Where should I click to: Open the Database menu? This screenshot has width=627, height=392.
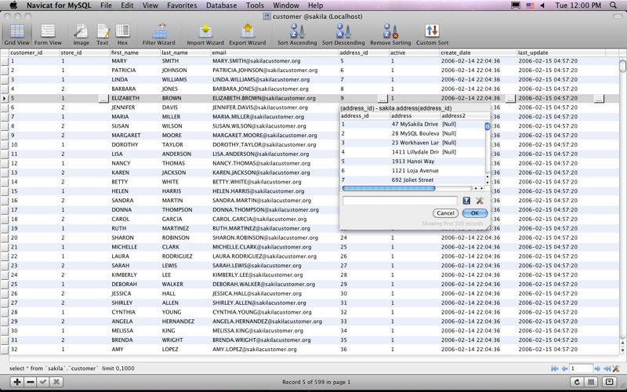click(221, 5)
